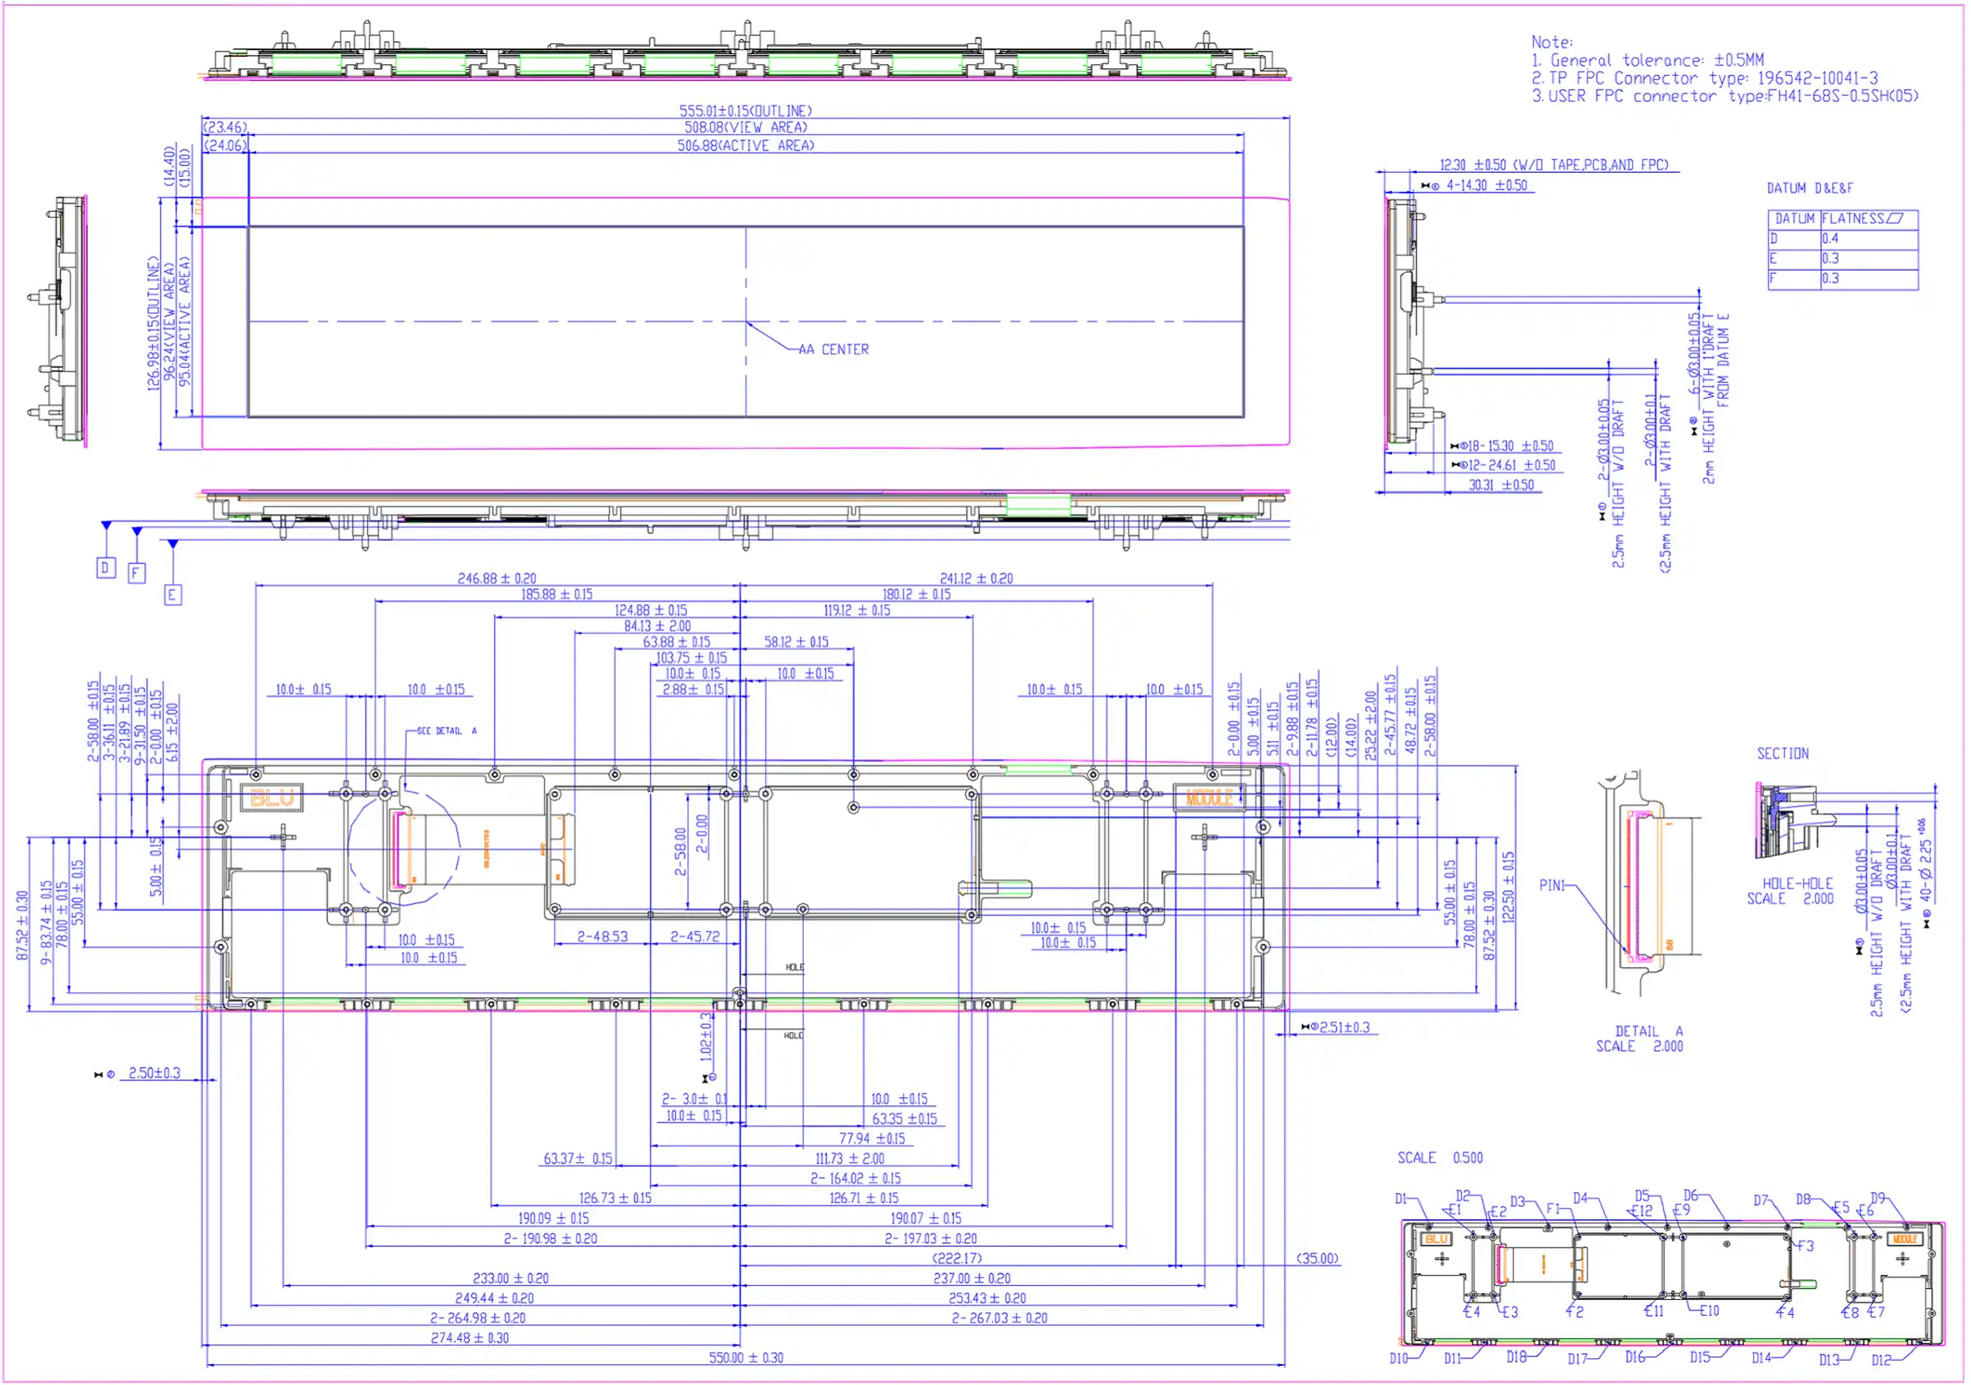The width and height of the screenshot is (1971, 1385).
Task: Select the 'Note:' heading text
Action: tap(1552, 41)
